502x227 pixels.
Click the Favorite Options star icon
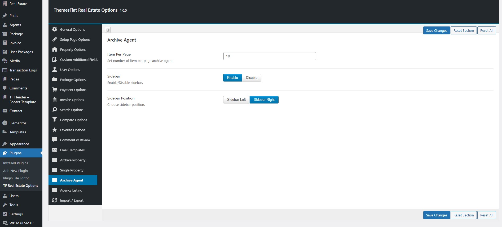click(x=55, y=130)
